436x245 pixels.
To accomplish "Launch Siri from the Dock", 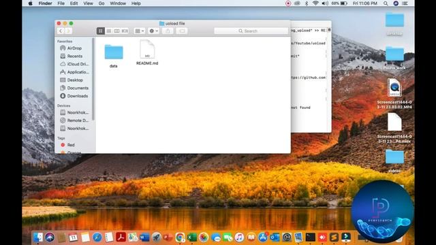I will (x=50, y=238).
